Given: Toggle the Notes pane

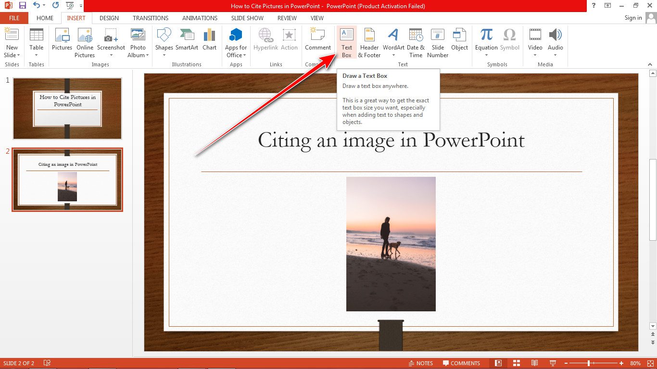Looking at the screenshot, I should tap(421, 363).
